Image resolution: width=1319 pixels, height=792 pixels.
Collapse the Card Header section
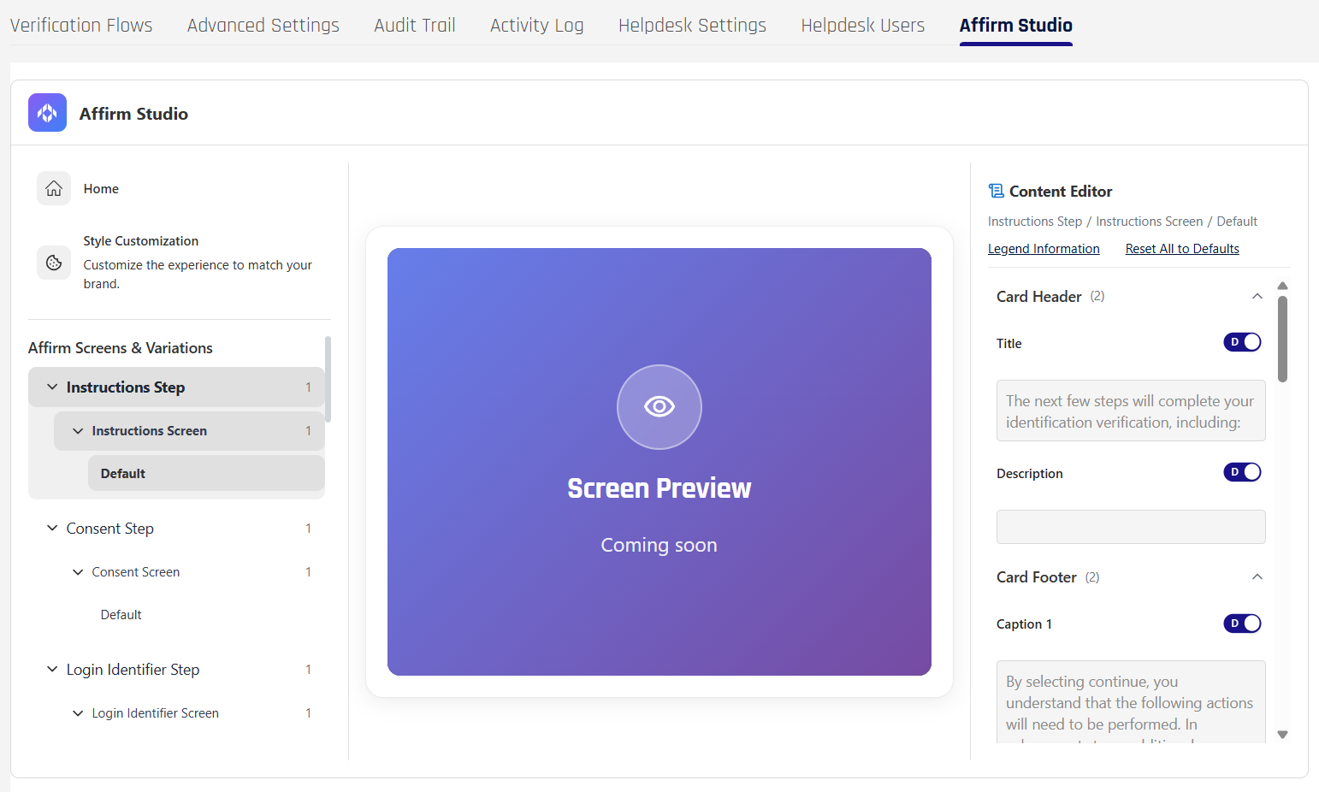click(1257, 297)
